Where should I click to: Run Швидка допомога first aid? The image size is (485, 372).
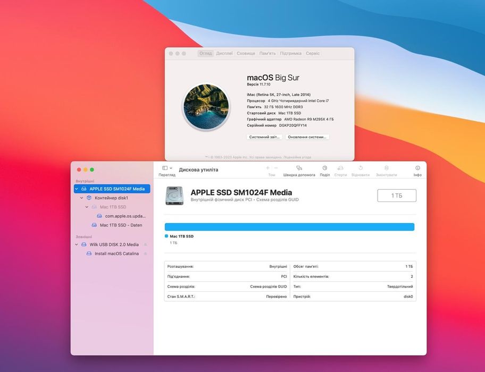(x=299, y=168)
